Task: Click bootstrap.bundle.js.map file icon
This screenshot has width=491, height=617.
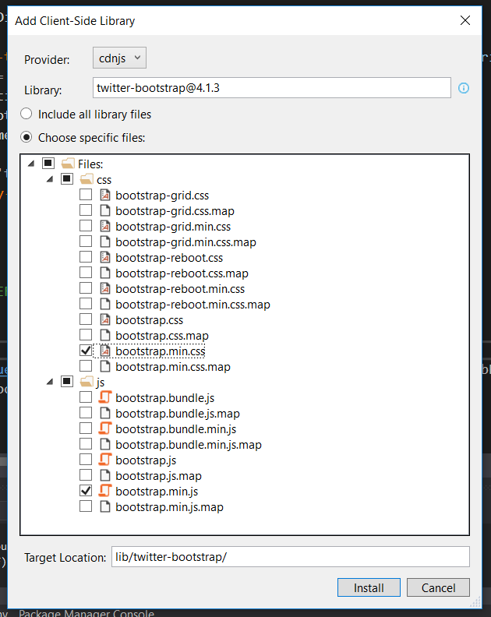Action: (x=104, y=413)
